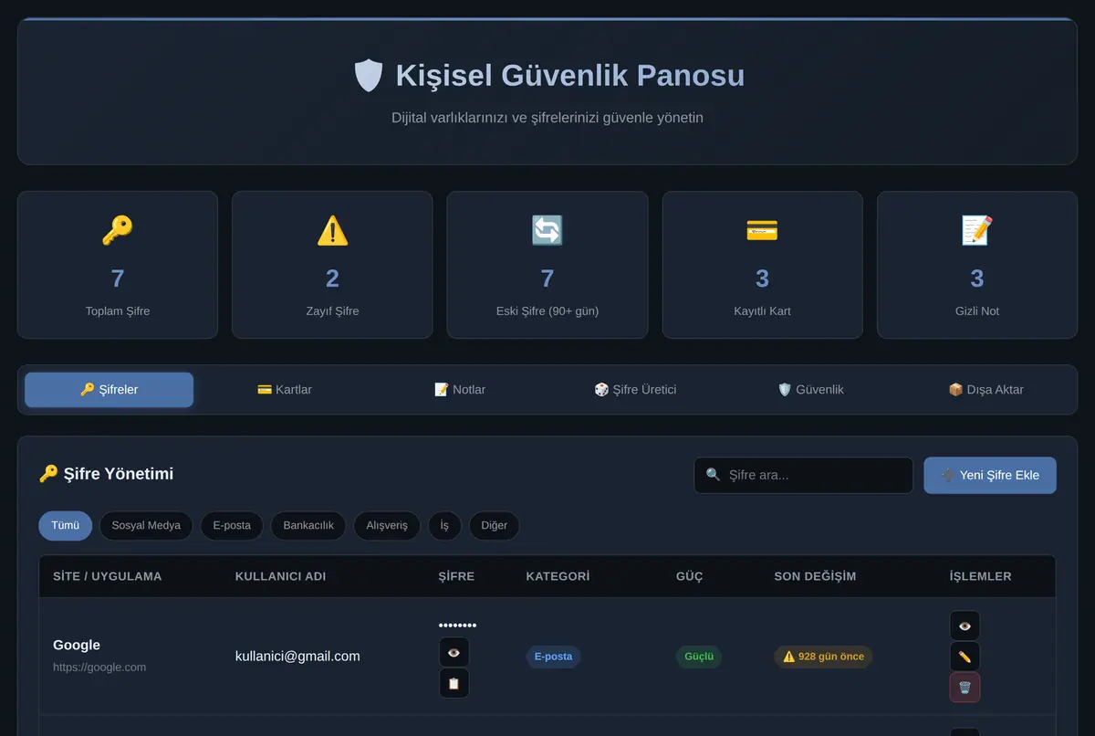Filter by İş category
The width and height of the screenshot is (1095, 736).
pyautogui.click(x=444, y=526)
